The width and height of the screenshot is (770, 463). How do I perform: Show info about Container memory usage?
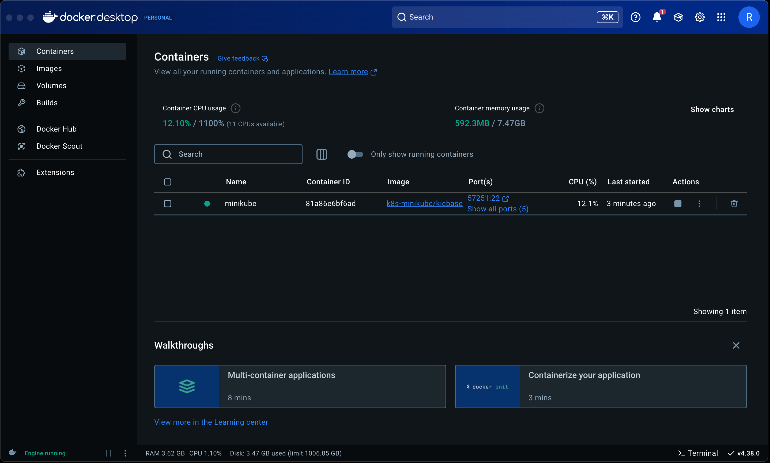539,108
